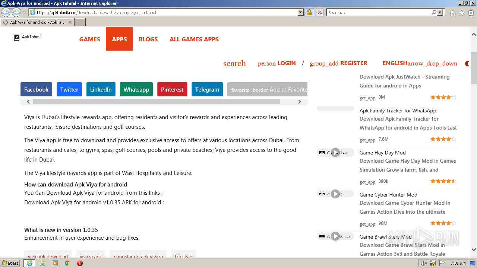
Task: Click the volume speaker tray icon
Action: 423,263
